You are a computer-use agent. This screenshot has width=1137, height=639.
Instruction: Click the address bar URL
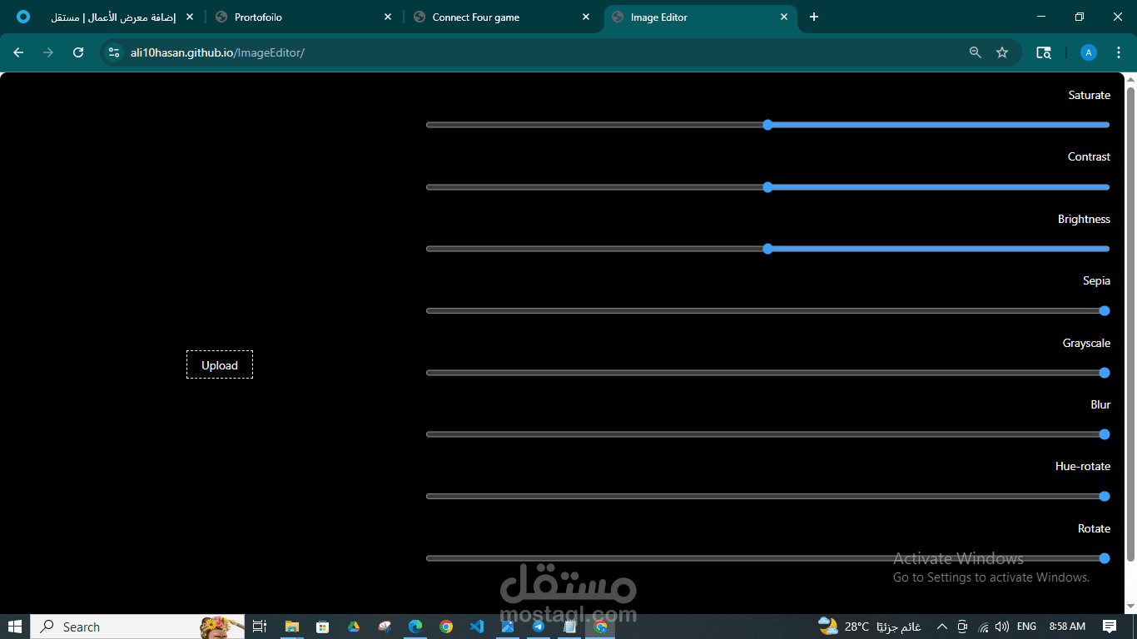click(217, 52)
